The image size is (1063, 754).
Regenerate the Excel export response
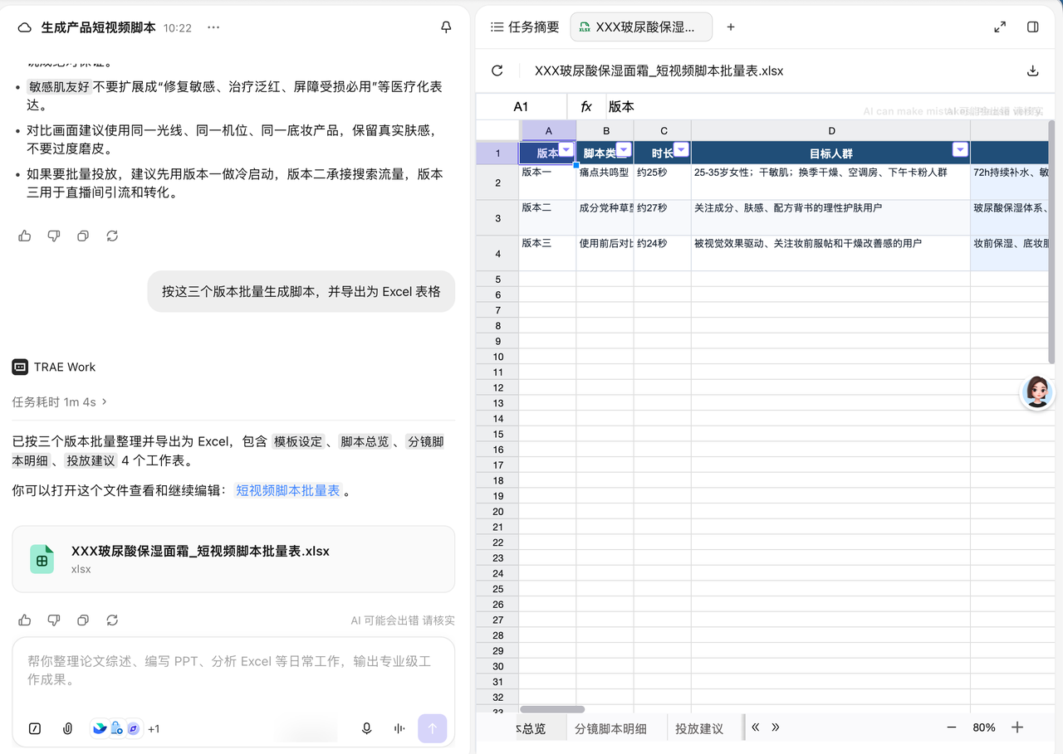[x=112, y=620]
